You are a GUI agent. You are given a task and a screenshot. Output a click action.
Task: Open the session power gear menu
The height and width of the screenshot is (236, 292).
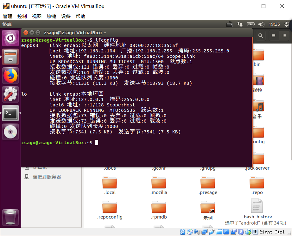286,24
